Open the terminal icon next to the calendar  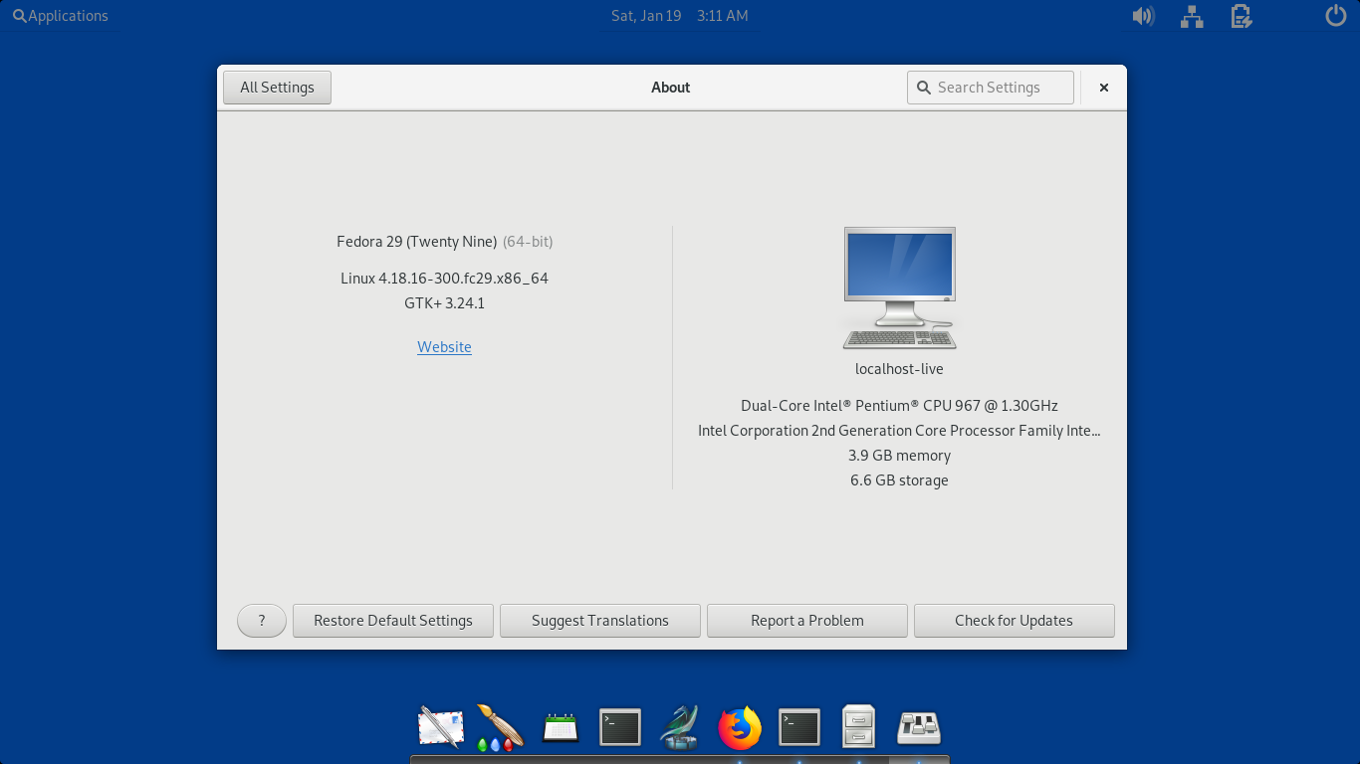coord(620,727)
